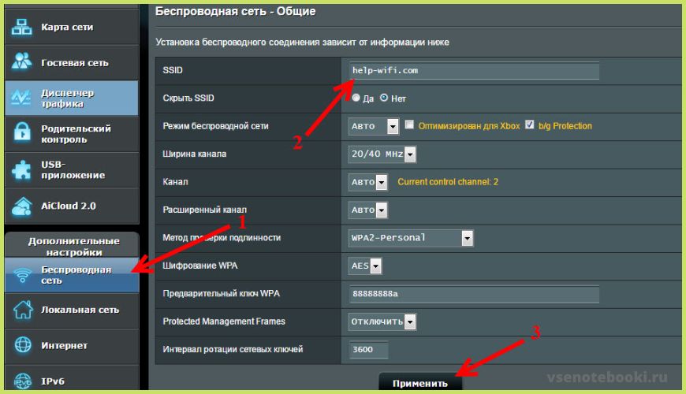Click the USB application (USB-приложение) icon
Image resolution: width=686 pixels, height=394 pixels.
tap(22, 169)
